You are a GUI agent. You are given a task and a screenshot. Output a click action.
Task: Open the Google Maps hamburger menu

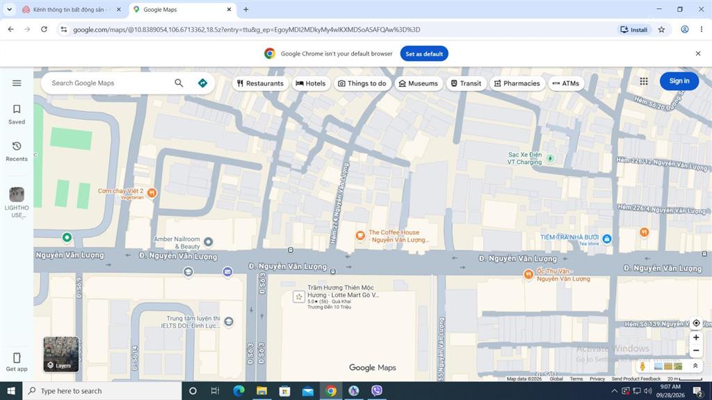coord(17,83)
